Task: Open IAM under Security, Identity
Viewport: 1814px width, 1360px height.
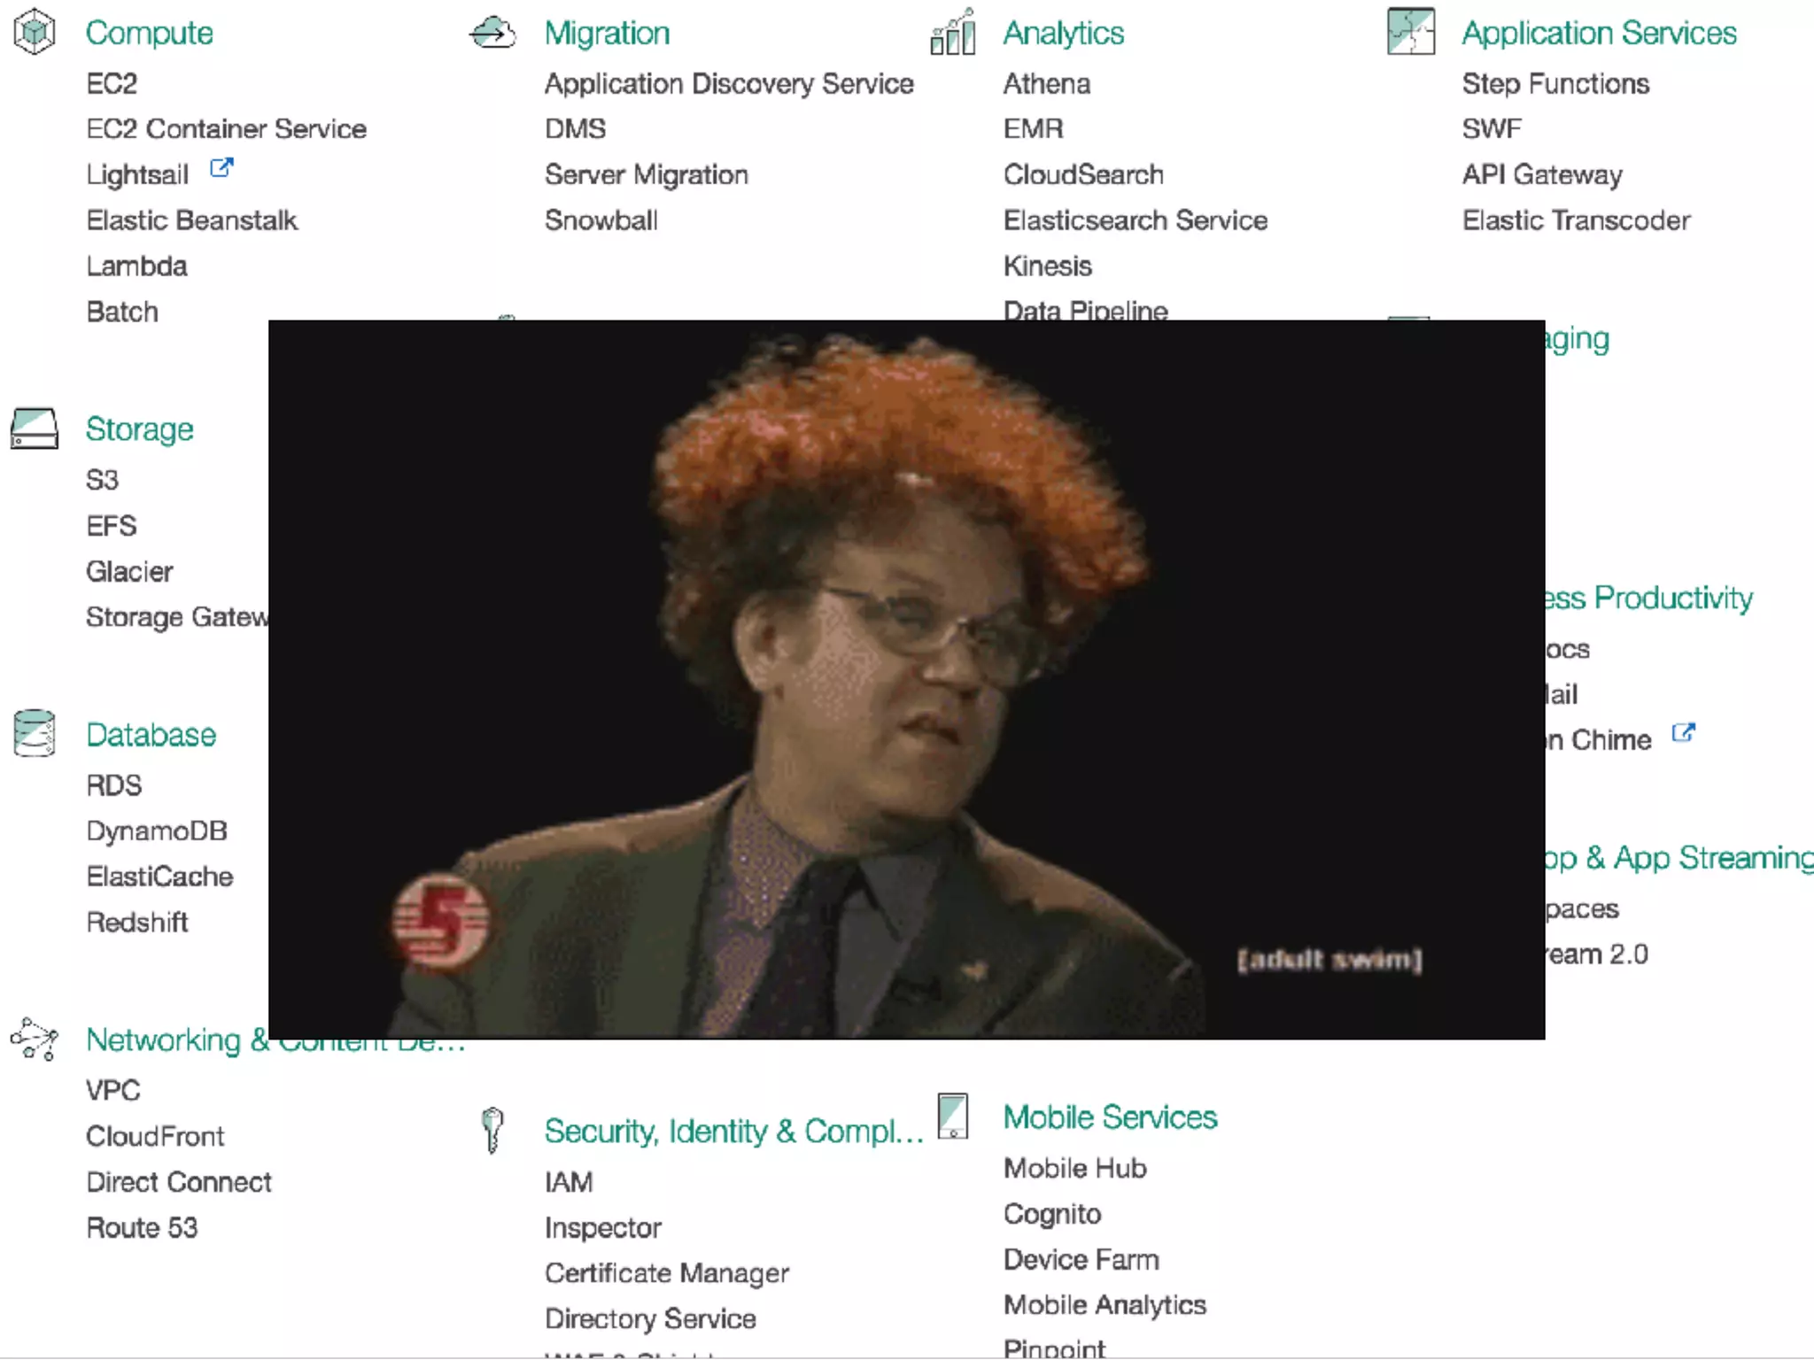Action: pyautogui.click(x=569, y=1182)
